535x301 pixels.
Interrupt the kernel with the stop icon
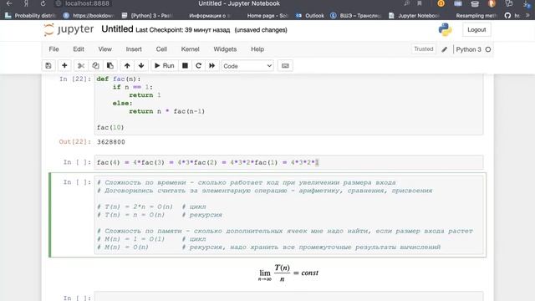click(x=185, y=65)
